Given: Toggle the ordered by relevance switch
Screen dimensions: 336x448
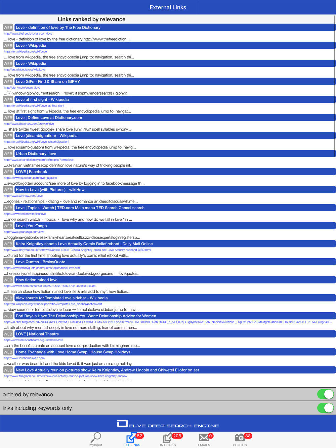Looking at the screenshot, I should tap(325, 394).
